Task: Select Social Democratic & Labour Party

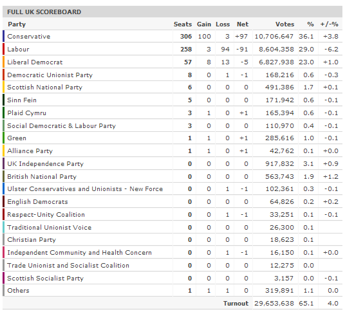Action: (x=61, y=126)
